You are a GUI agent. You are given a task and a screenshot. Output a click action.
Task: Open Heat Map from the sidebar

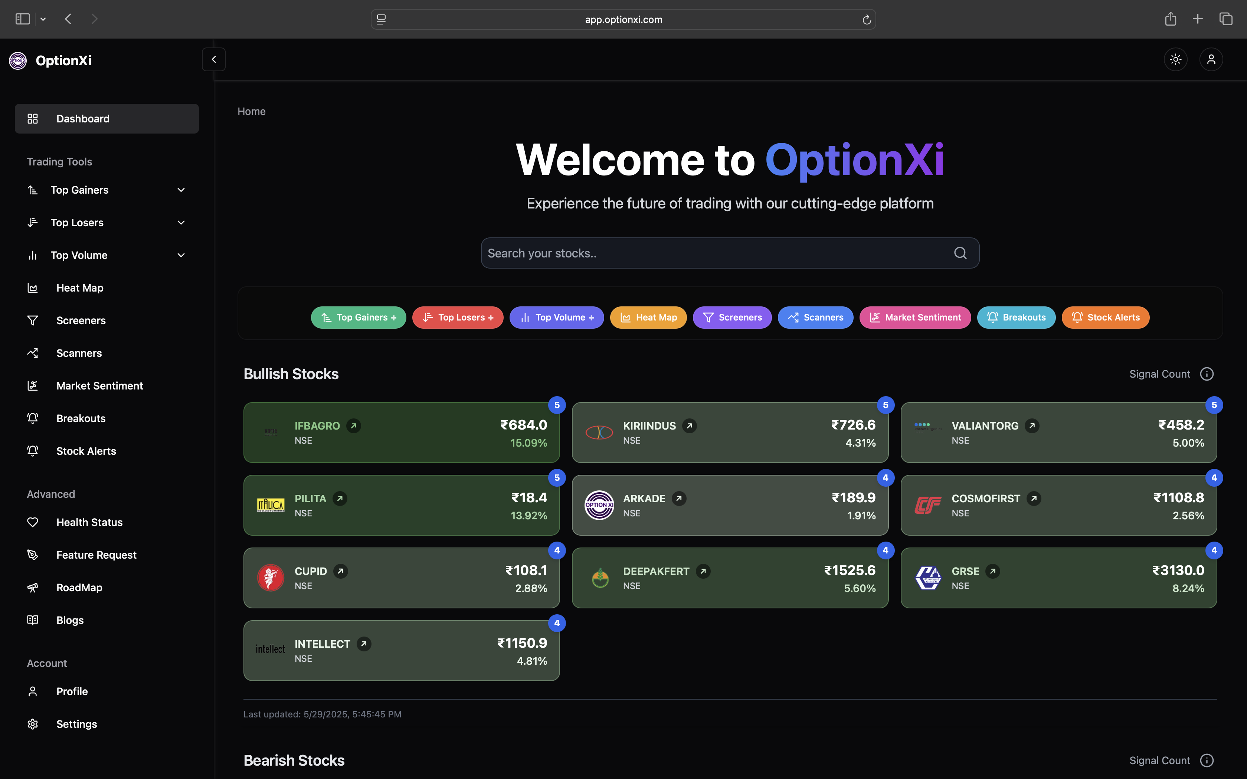pos(80,288)
